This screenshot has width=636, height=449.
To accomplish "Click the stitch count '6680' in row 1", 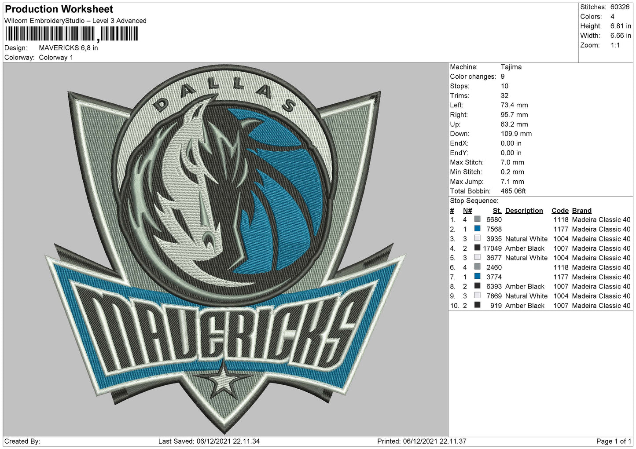I will [x=494, y=219].
